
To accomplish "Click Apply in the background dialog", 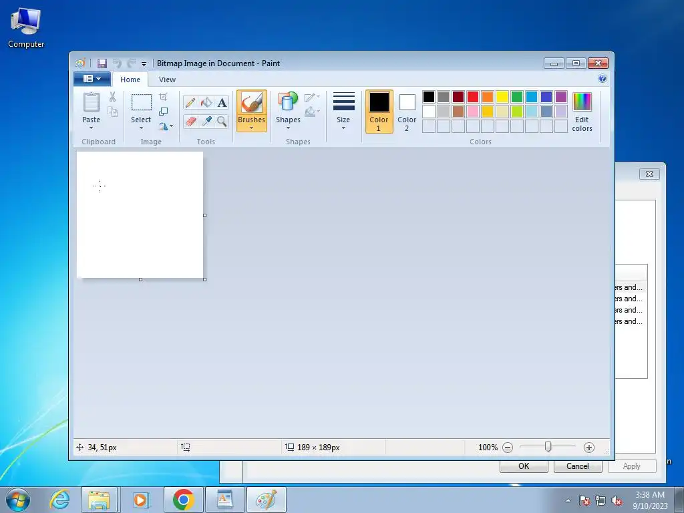I will [632, 466].
